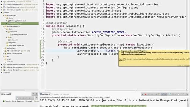Click the templates folder icon
Screen dimensions: 190x107
7,43
